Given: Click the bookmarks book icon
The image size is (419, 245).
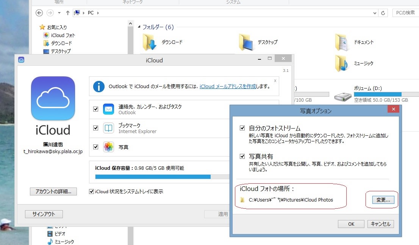Looking at the screenshot, I should (108, 128).
